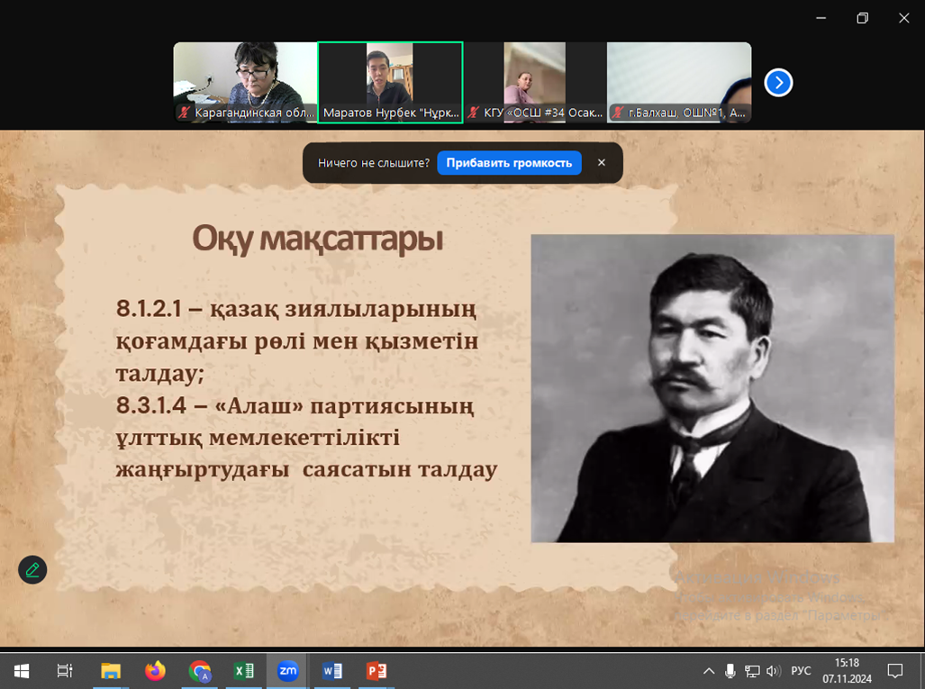Open File Explorer from the taskbar
Viewport: 925px width, 689px height.
coord(110,671)
